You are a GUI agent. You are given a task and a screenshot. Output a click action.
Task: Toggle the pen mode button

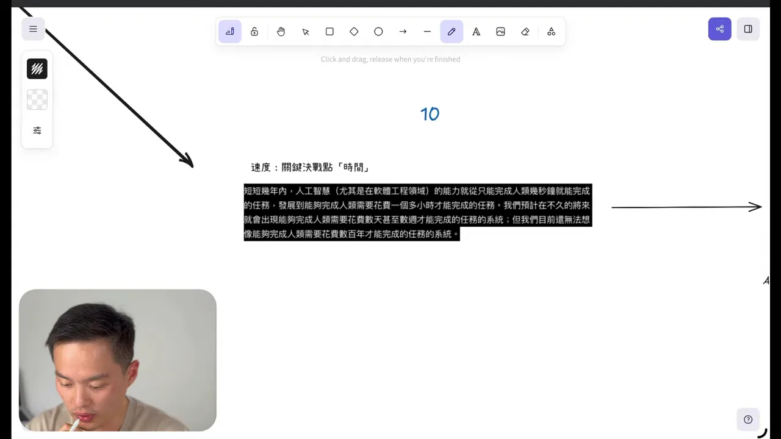230,32
